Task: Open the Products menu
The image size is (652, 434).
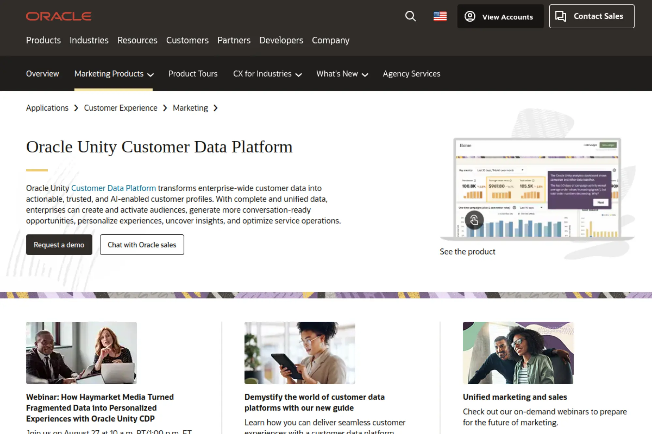Action: tap(43, 40)
